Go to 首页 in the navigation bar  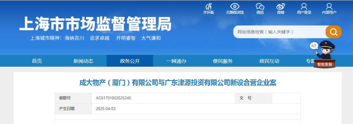click(37, 61)
